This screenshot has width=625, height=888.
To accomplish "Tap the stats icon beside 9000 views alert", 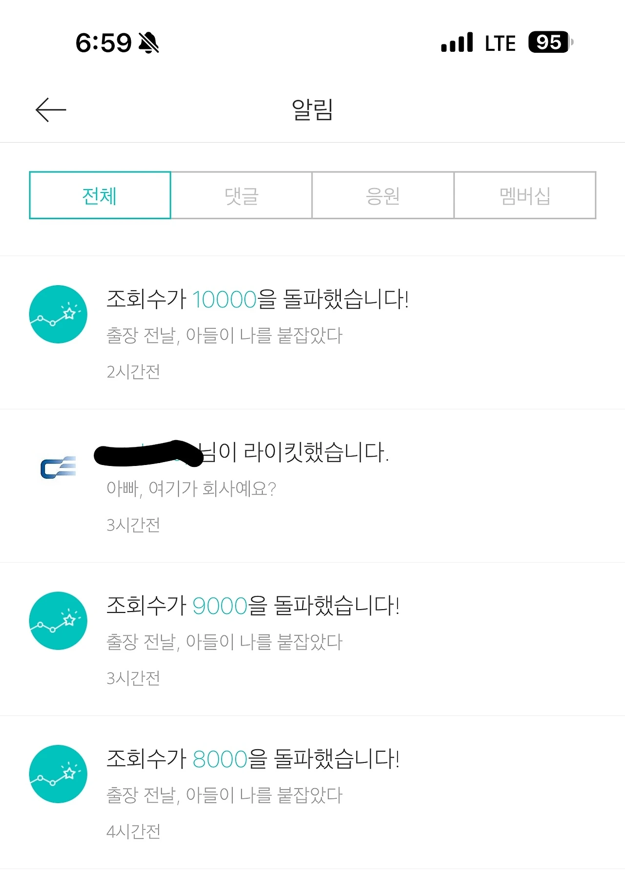I will tap(58, 621).
